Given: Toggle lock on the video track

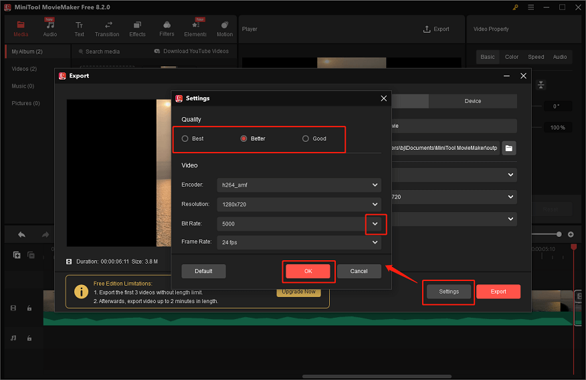Looking at the screenshot, I should tap(29, 308).
